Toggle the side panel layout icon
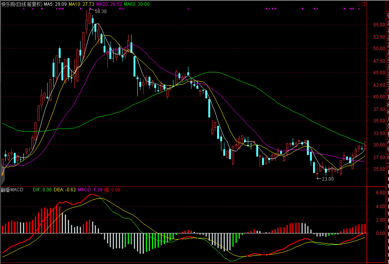Image resolution: width=389 pixels, height=264 pixels. pyautogui.click(x=364, y=4)
